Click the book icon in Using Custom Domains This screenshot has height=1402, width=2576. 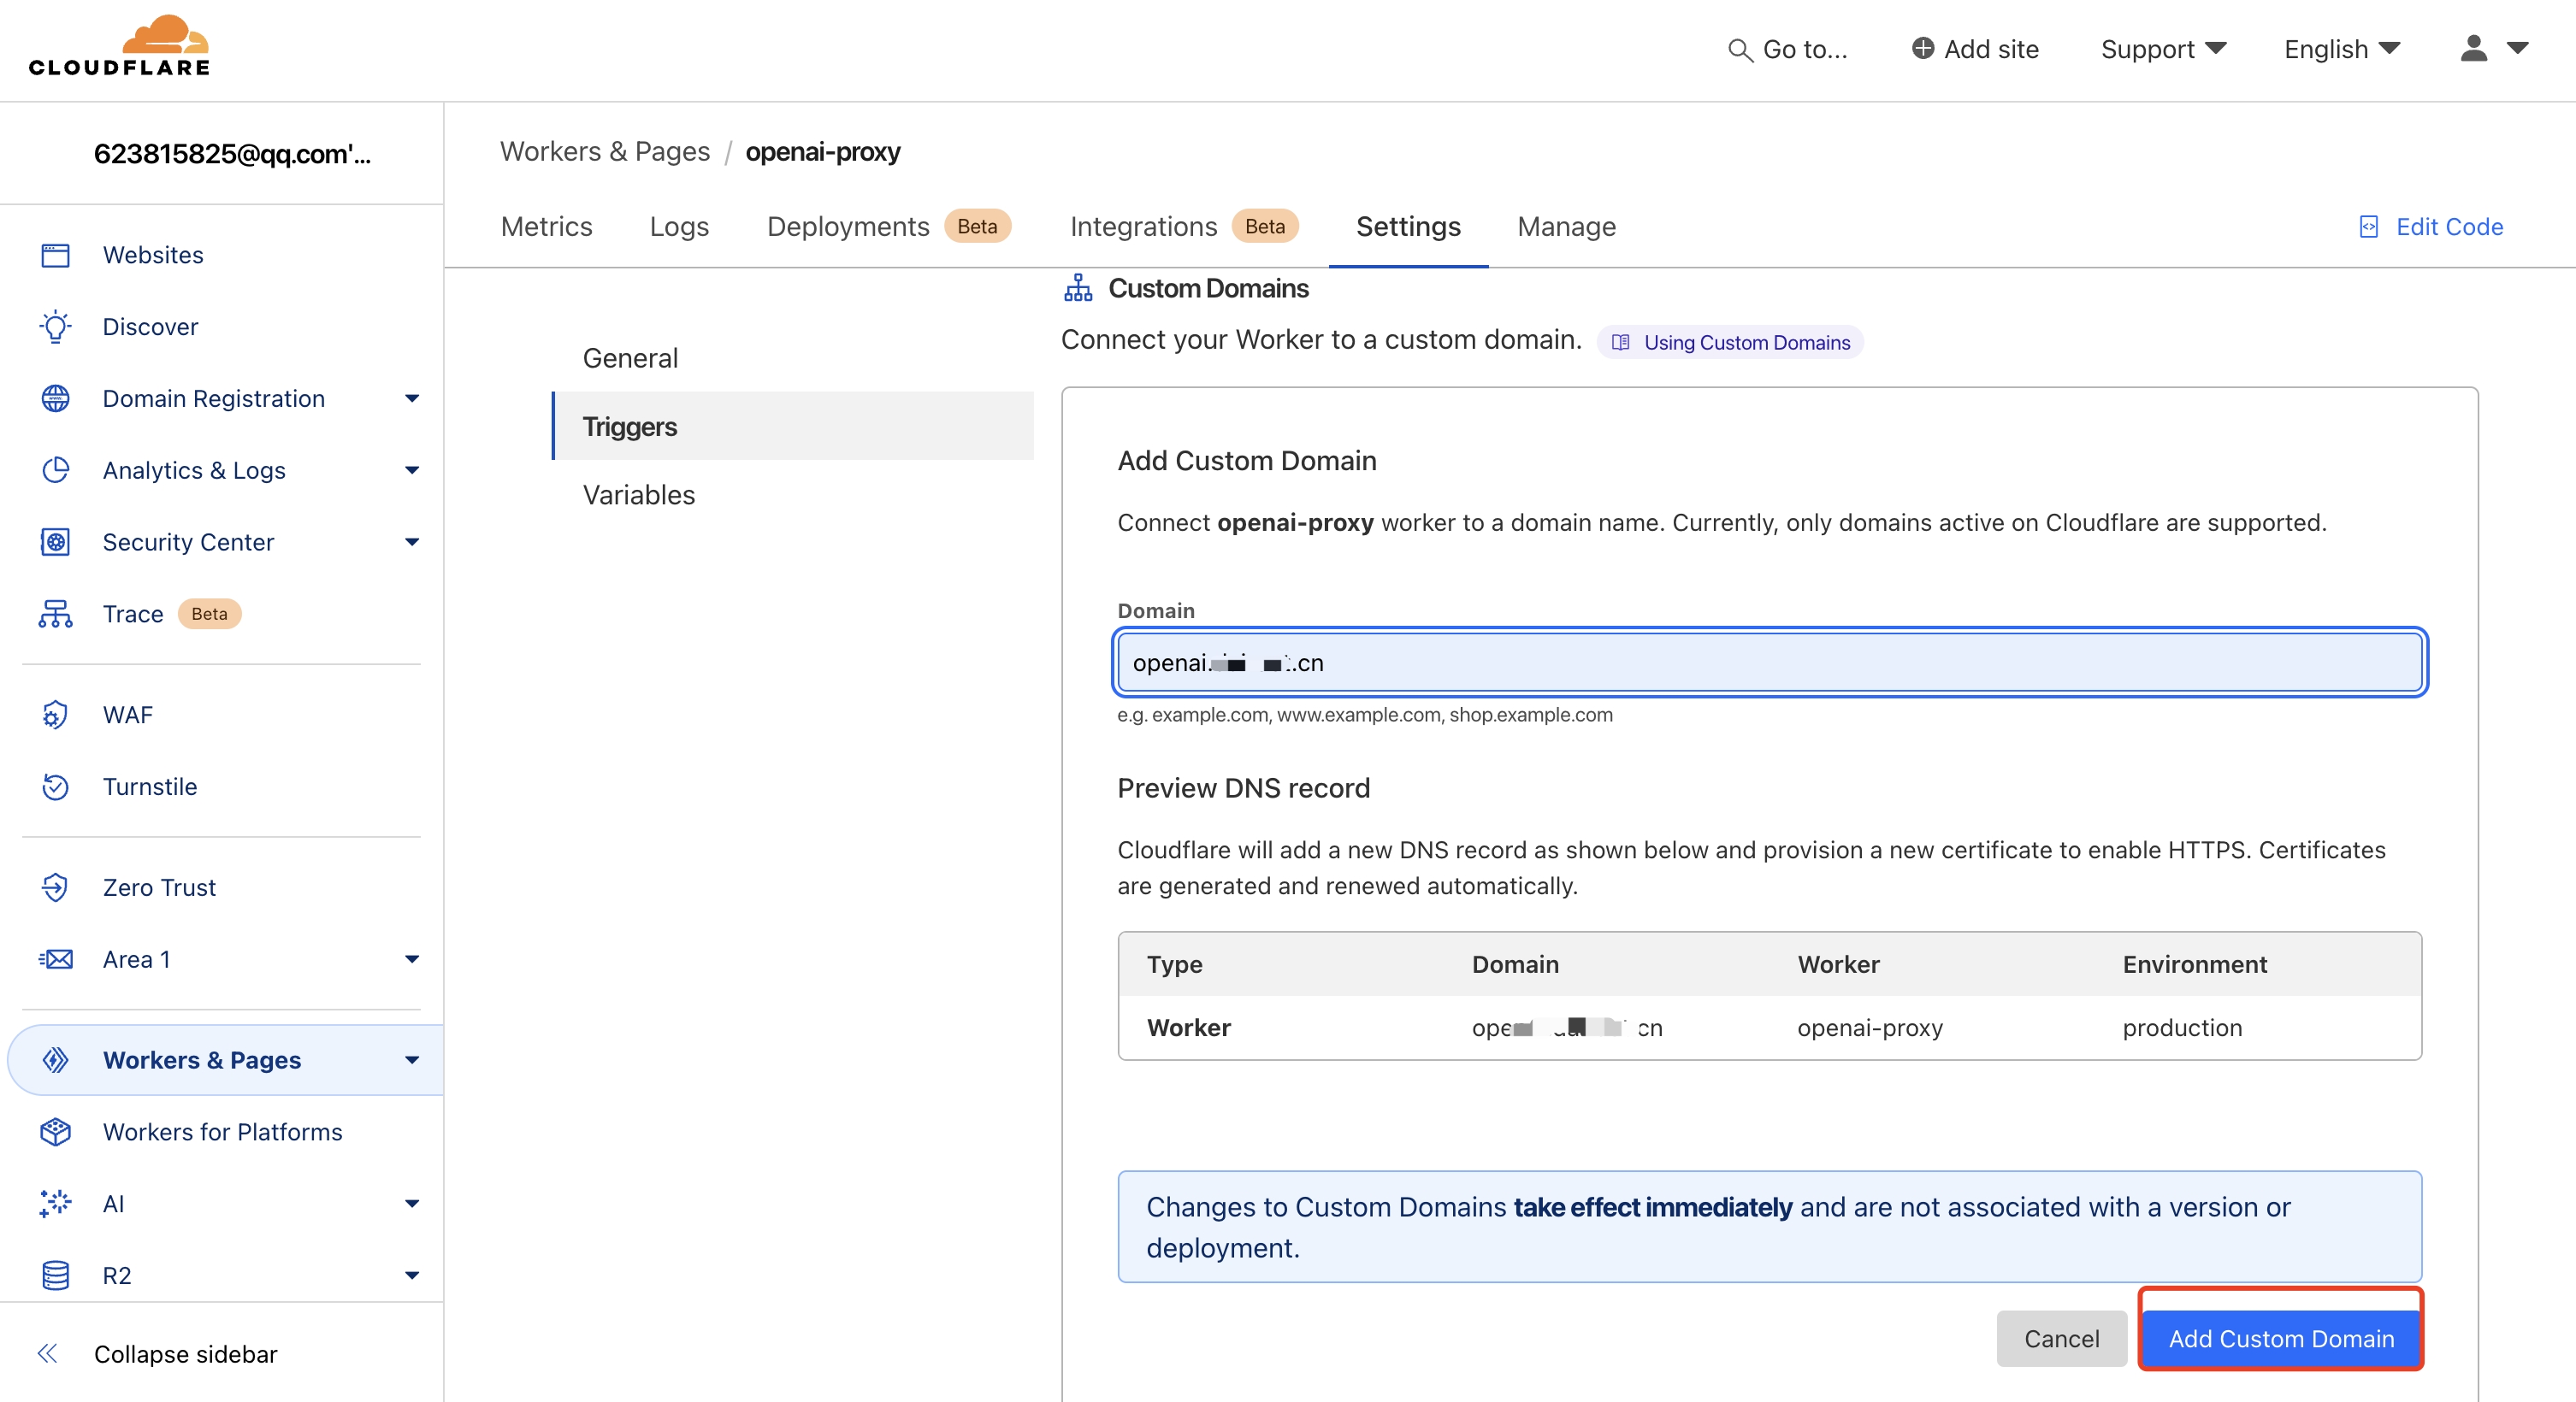1621,343
